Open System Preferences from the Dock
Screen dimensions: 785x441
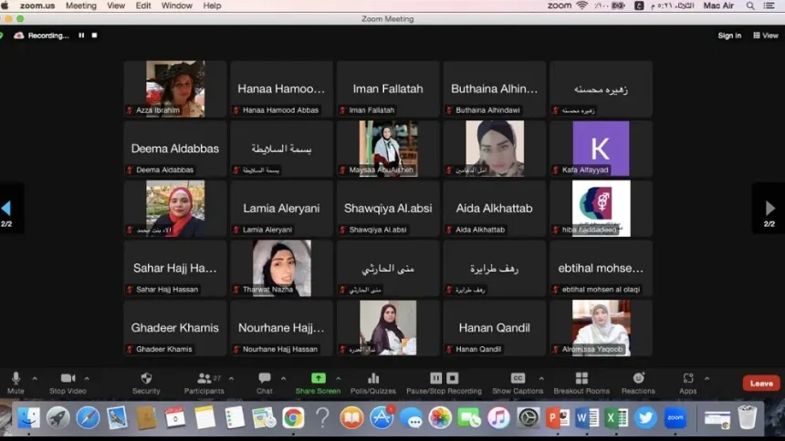(x=528, y=417)
